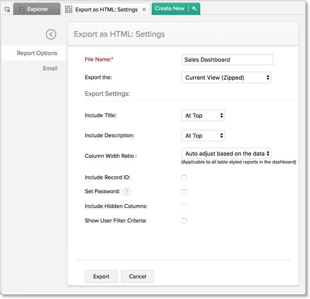Expand the Include Title dropdown
310x299 pixels.
[x=203, y=116]
